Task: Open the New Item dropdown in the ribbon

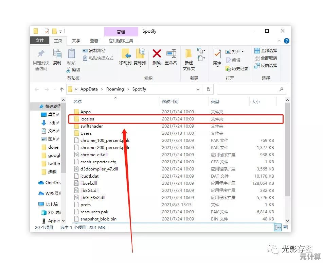Action: pos(201,51)
